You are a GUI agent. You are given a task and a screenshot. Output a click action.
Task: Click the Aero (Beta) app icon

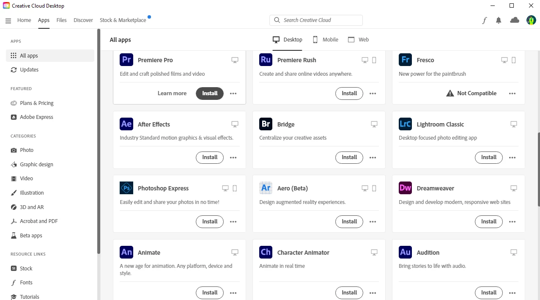266,188
